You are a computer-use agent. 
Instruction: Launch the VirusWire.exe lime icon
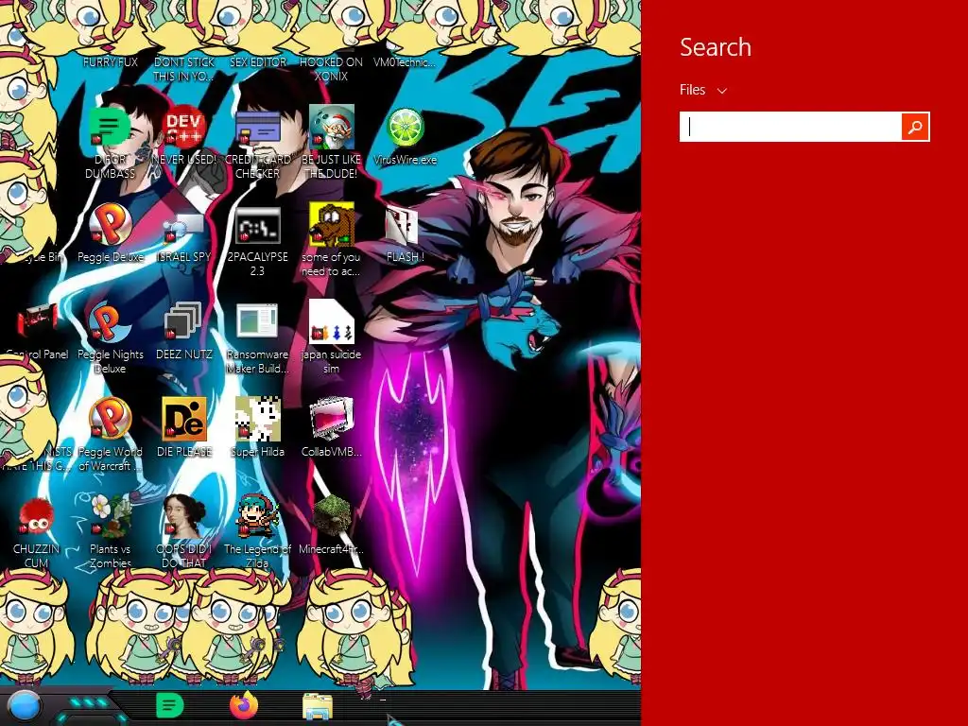coord(405,128)
